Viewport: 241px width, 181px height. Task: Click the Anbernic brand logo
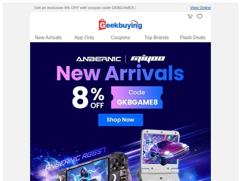[x=98, y=59]
